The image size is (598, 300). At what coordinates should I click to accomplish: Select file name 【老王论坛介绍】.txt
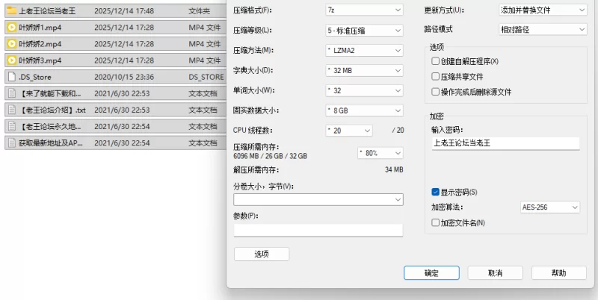coord(53,110)
